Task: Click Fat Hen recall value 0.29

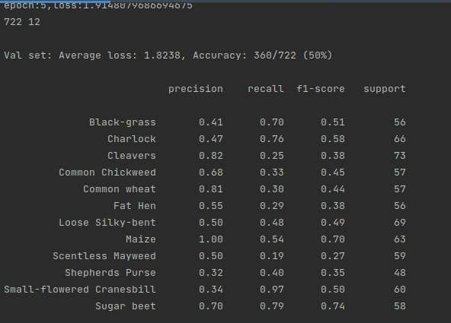Action: [272, 206]
